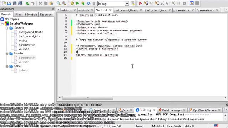
Task: Save the current file via toolbar
Action: pos(15,3)
